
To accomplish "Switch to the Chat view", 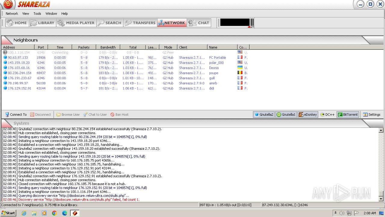I will pyautogui.click(x=199, y=23).
